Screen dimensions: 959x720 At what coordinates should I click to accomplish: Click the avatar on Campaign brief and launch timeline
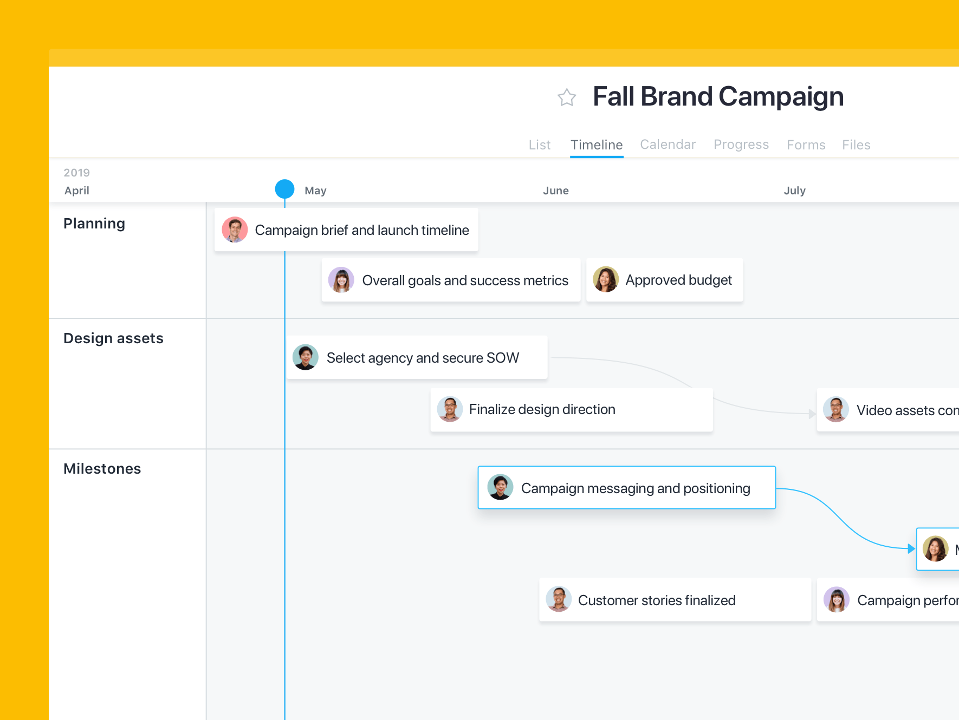pyautogui.click(x=235, y=230)
